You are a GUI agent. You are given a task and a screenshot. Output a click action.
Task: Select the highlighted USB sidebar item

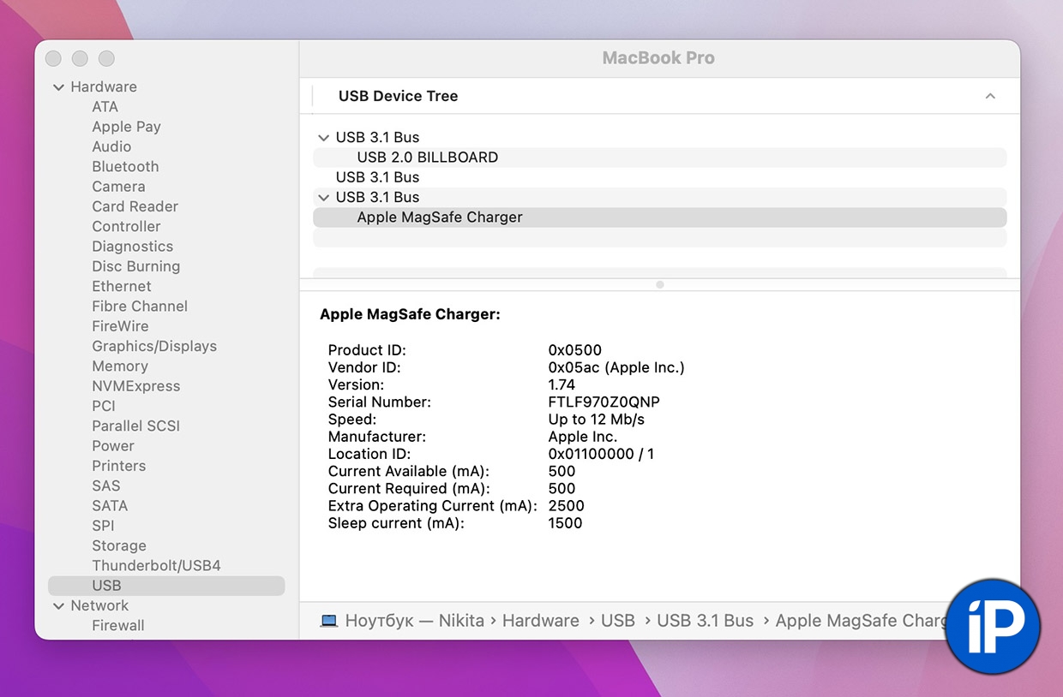166,586
